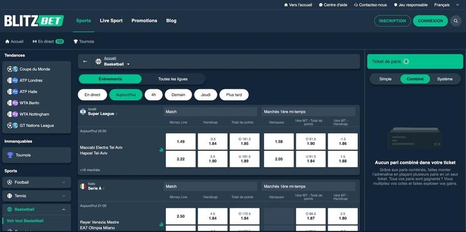466x232 pixels.
Task: Click the ATP Londres tennis icon
Action: point(10,81)
